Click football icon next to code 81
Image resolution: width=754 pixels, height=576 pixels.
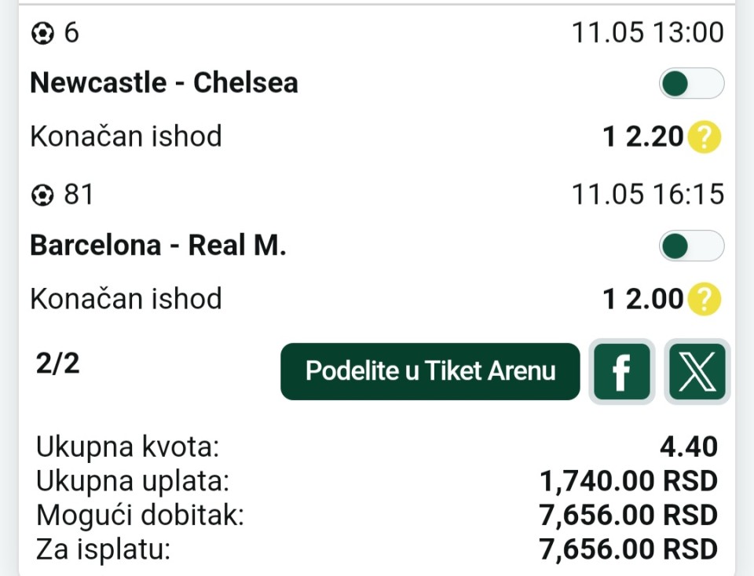[42, 195]
